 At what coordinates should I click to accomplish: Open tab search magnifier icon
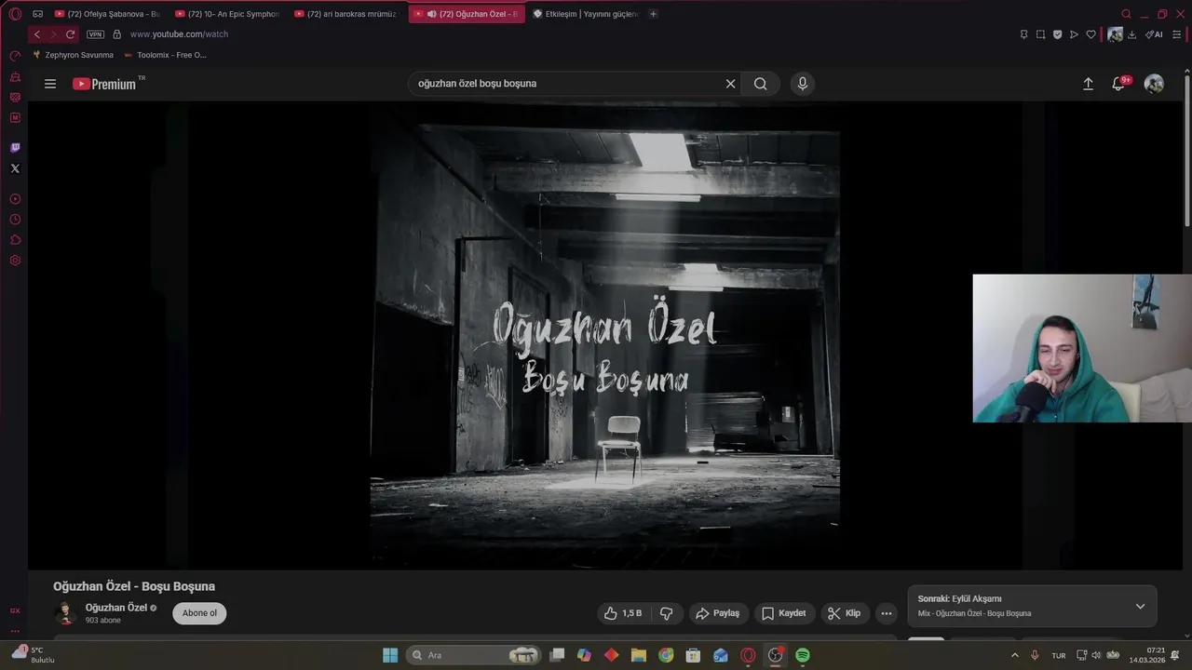(1126, 14)
